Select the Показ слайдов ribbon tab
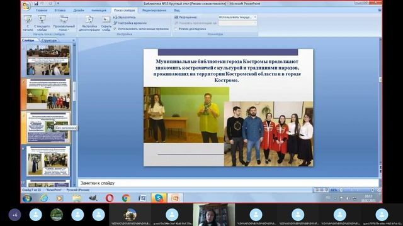The image size is (403, 226). coord(125,10)
